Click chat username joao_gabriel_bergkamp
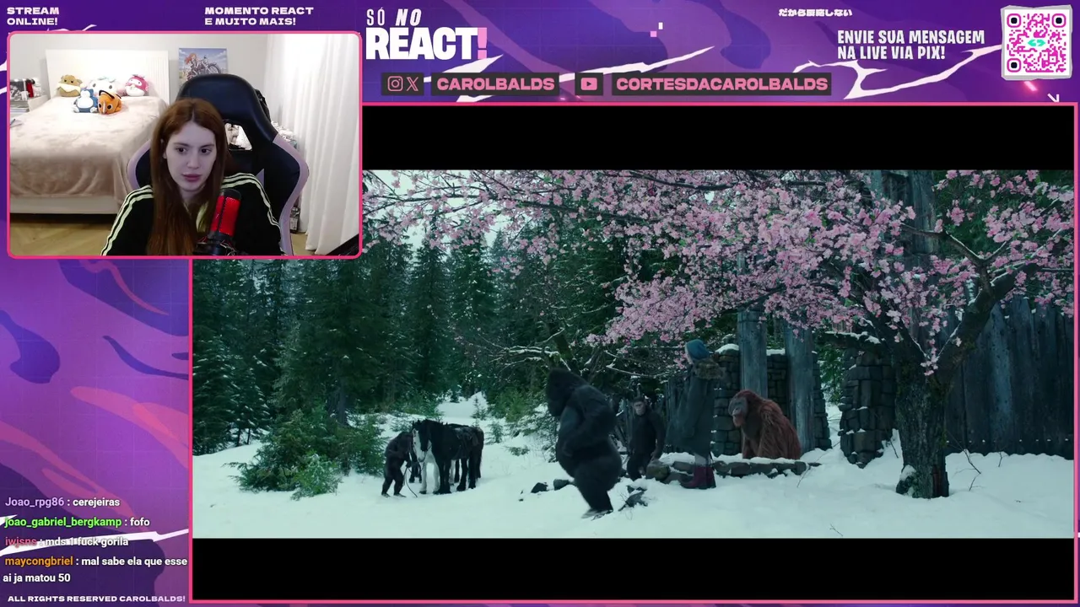This screenshot has width=1080, height=607. [x=63, y=522]
